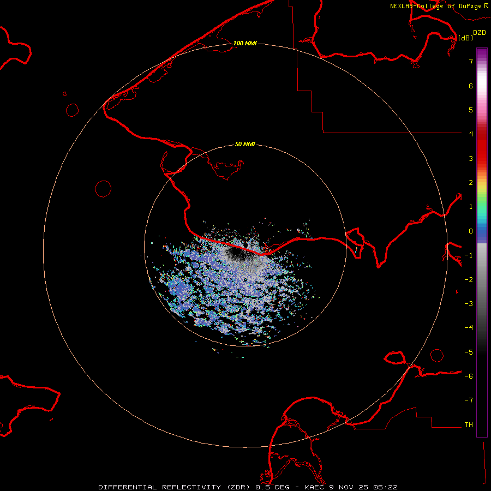Viewport: 491px width, 491px height.
Task: Click the TH threshold label on the scale
Action: point(469,425)
